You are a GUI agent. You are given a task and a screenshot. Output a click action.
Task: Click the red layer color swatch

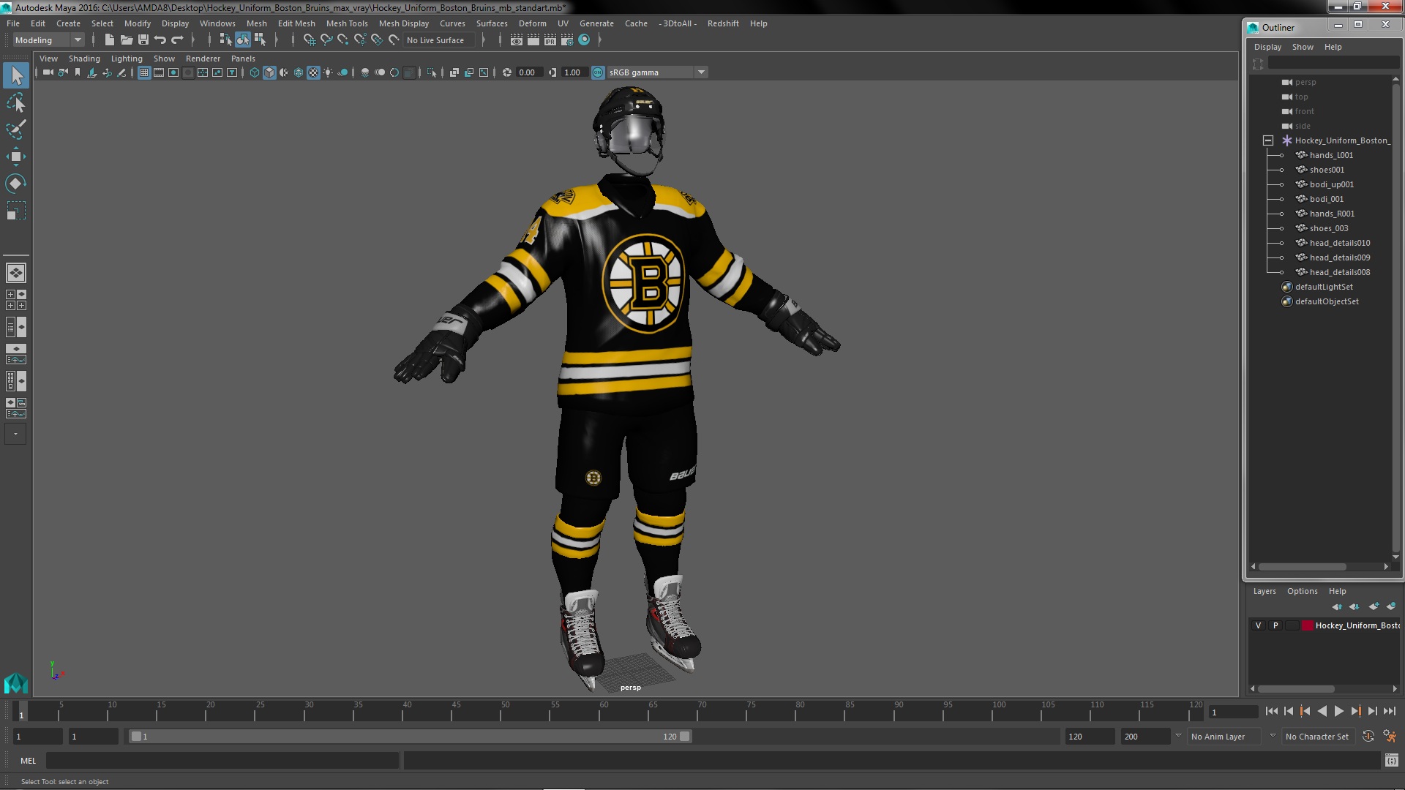[1307, 625]
